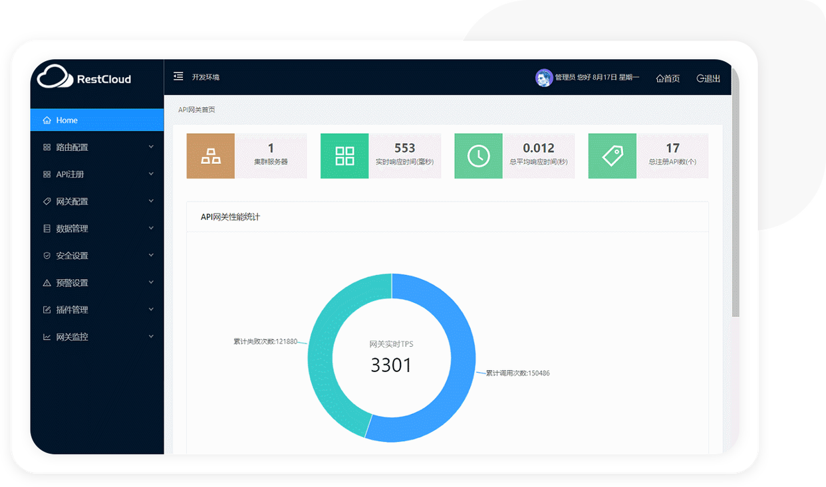Expand the 预警设置 chevron

click(151, 282)
